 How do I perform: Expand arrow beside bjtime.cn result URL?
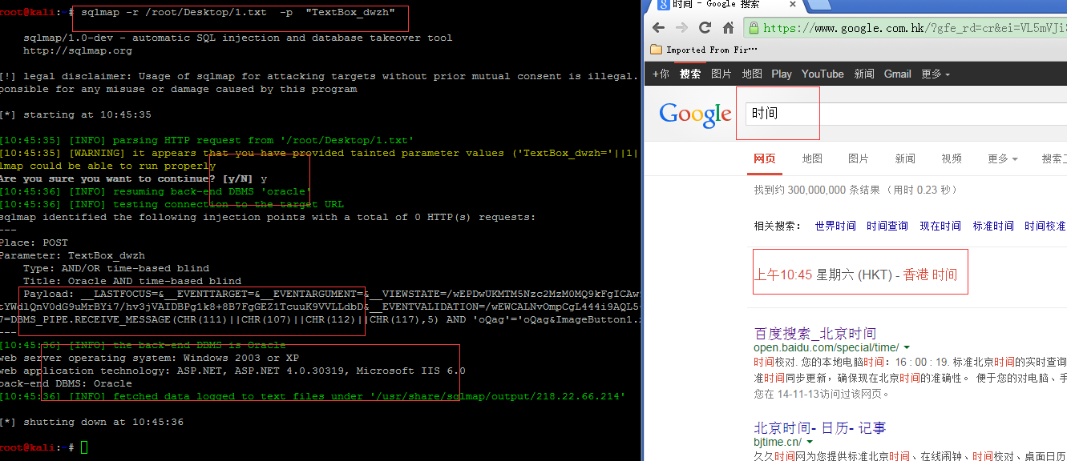(810, 443)
